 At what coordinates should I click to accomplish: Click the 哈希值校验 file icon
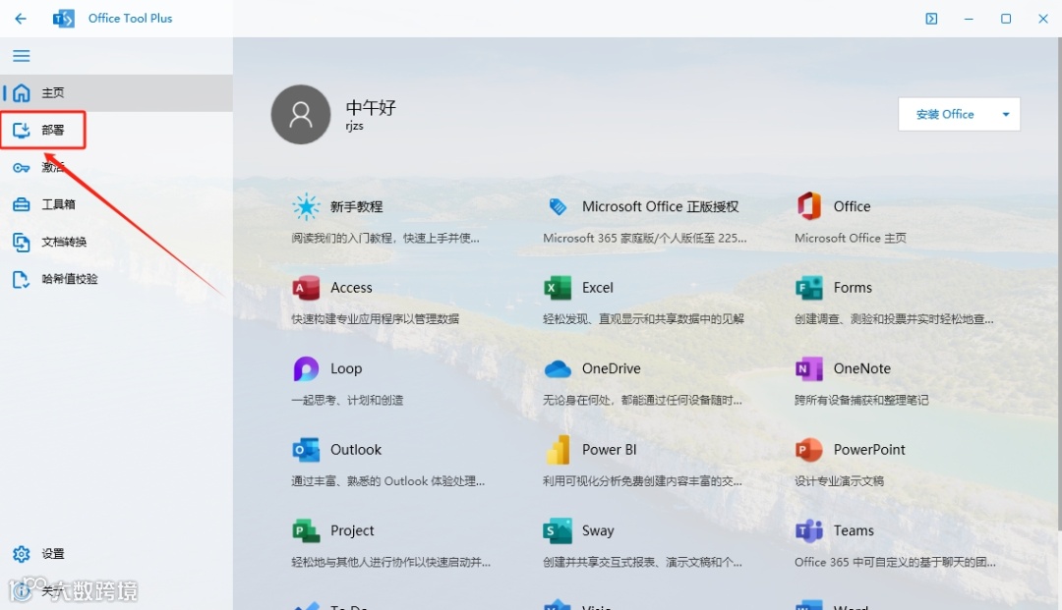tap(21, 279)
